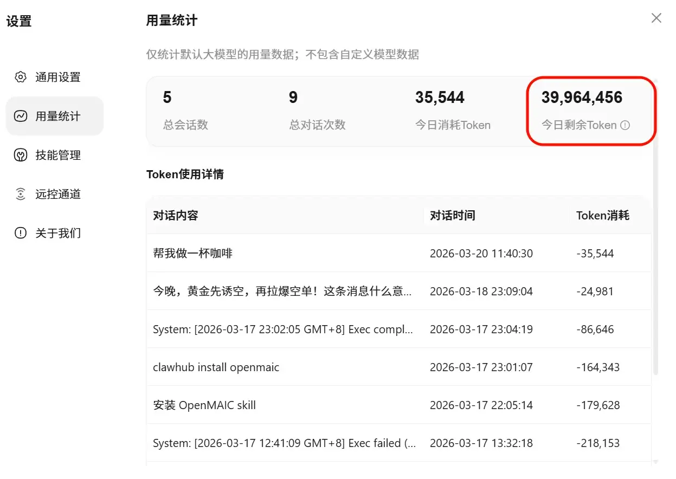Click the skill icon beside 技能管理
676x479 pixels.
21,156
